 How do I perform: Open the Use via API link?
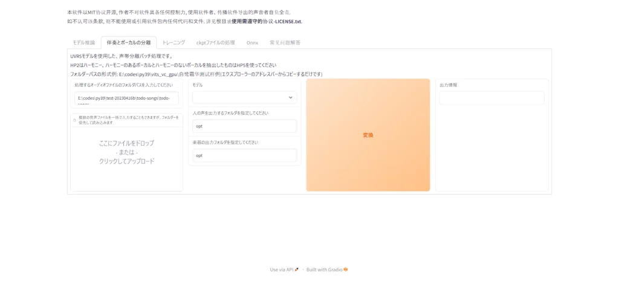pos(282,270)
